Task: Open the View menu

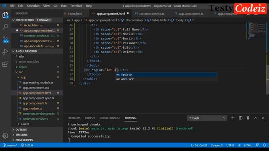Action: [46, 5]
